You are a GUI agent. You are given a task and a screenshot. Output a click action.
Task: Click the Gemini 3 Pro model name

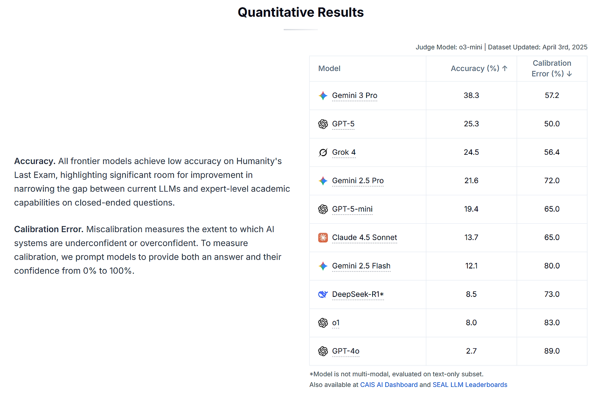point(354,96)
